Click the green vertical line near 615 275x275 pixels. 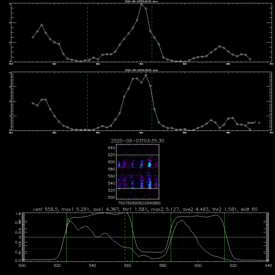click(224, 237)
